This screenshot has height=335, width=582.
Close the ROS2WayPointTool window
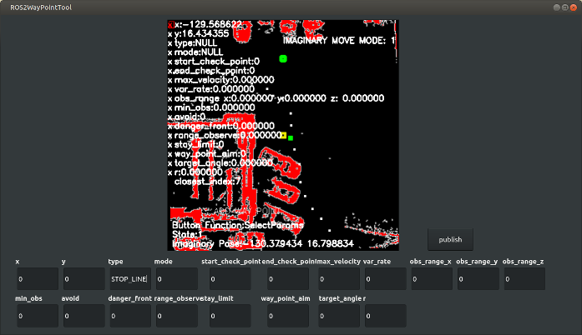(x=574, y=7)
